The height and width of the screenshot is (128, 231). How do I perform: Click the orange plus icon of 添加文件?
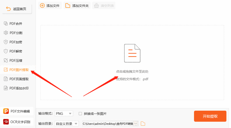[42, 5]
